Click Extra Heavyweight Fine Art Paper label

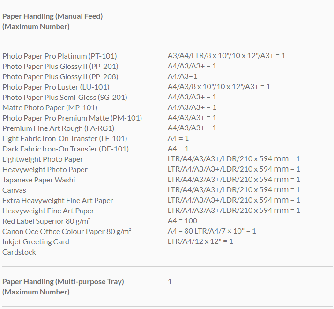[x=58, y=200]
